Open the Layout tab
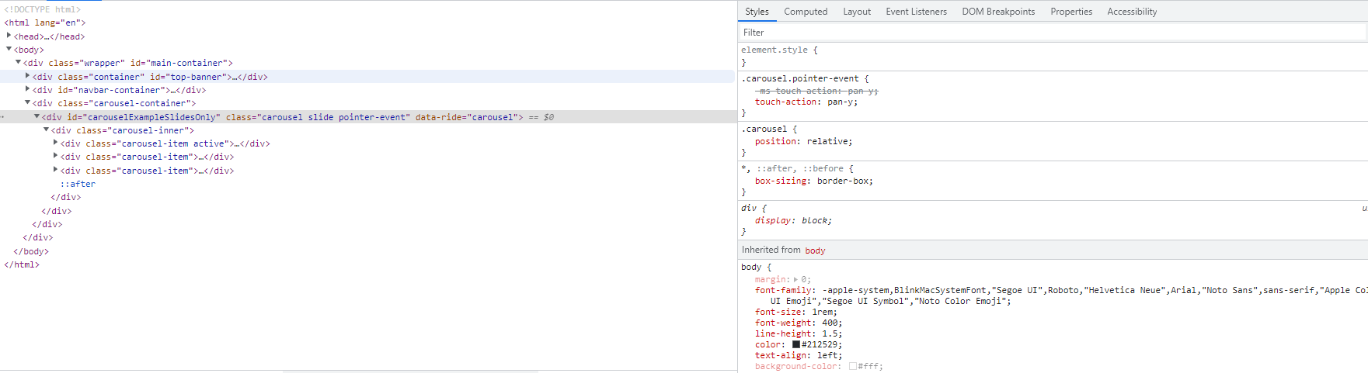This screenshot has height=373, width=1368. (857, 12)
